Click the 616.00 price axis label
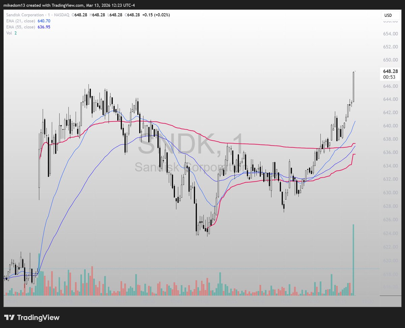Viewport: 405px width, 328px height. (390, 287)
